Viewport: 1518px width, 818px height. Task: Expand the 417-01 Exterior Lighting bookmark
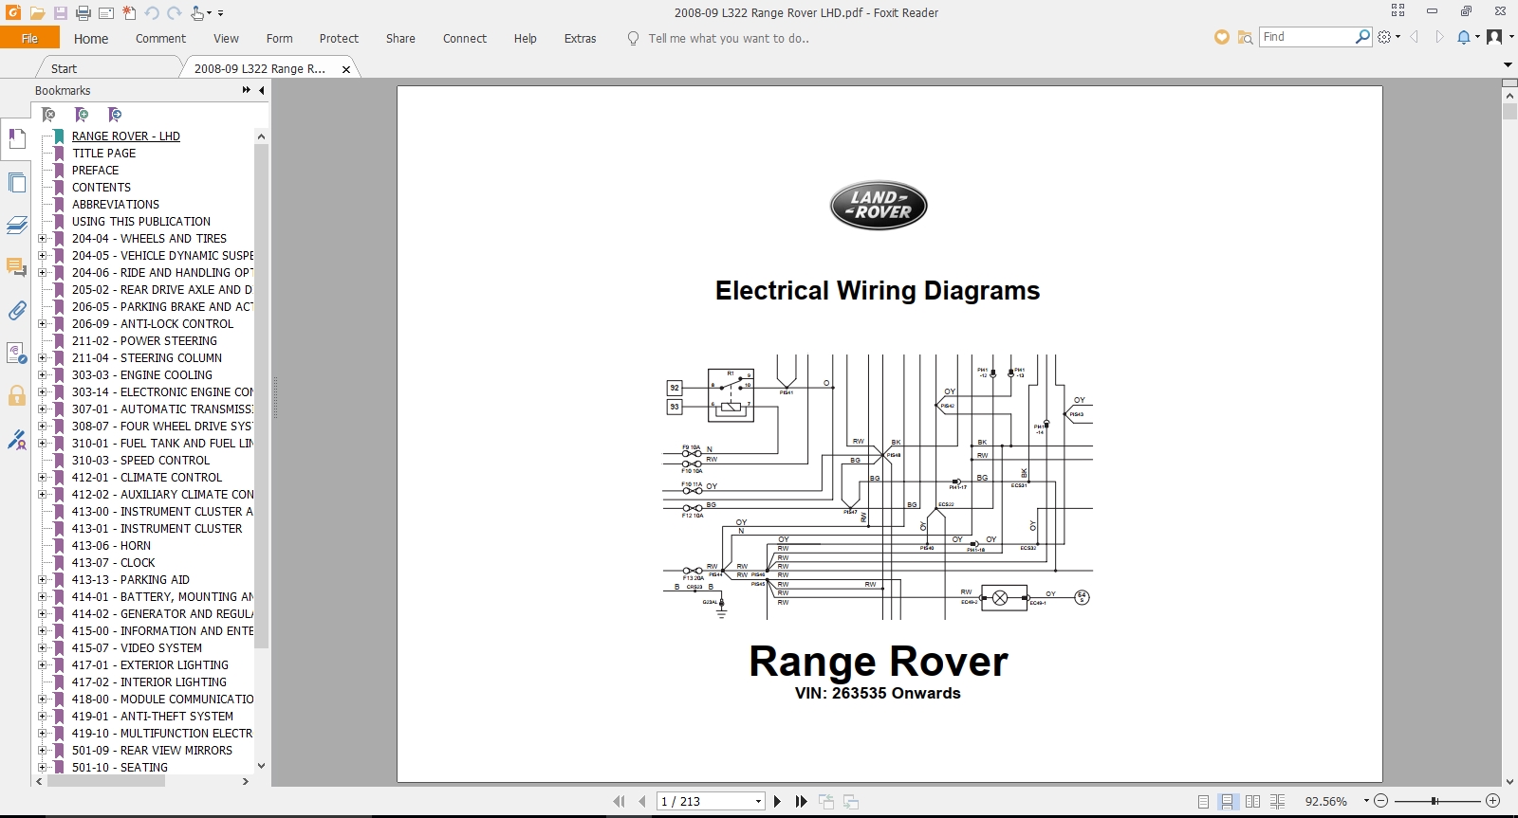point(42,665)
